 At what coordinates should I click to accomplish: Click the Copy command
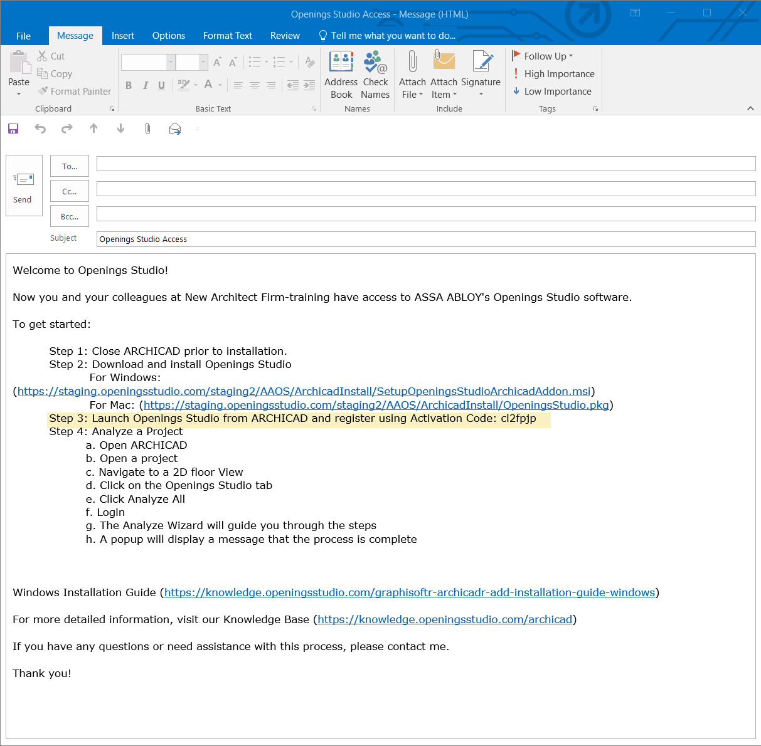coord(55,73)
